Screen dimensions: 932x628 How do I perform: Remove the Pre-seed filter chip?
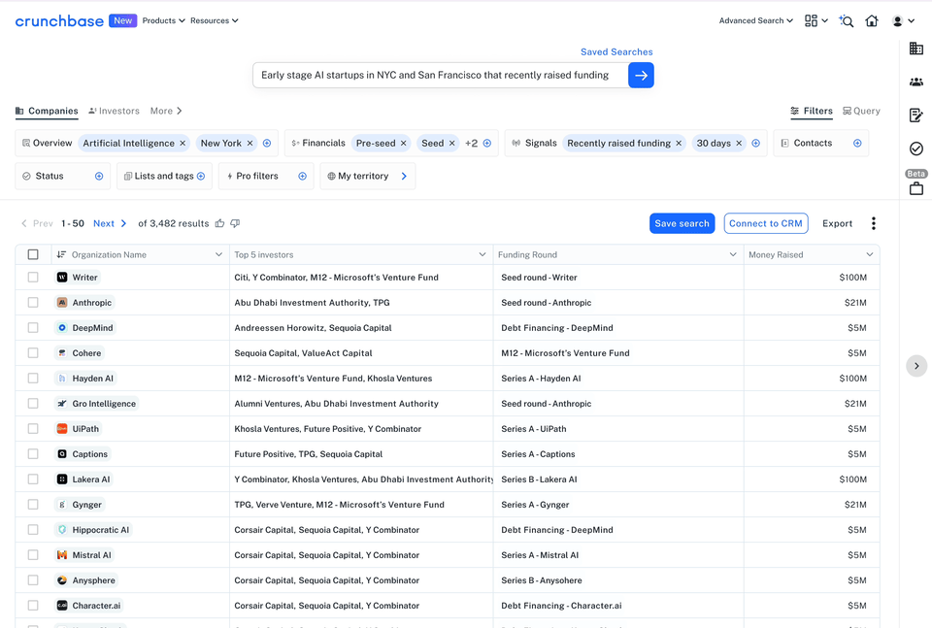[x=404, y=144]
